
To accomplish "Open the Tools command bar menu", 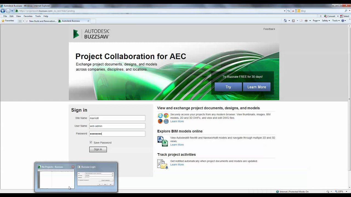I will [336, 21].
